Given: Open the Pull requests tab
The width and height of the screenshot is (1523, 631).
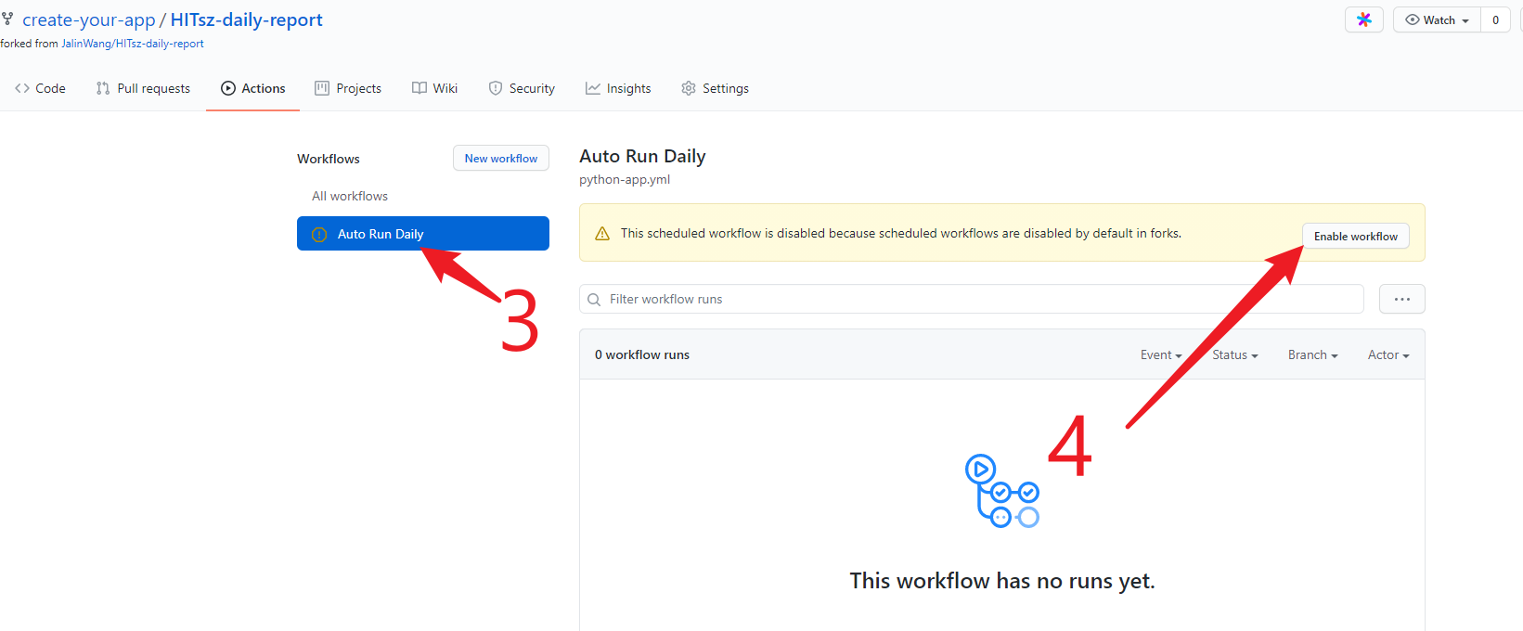Looking at the screenshot, I should [143, 88].
